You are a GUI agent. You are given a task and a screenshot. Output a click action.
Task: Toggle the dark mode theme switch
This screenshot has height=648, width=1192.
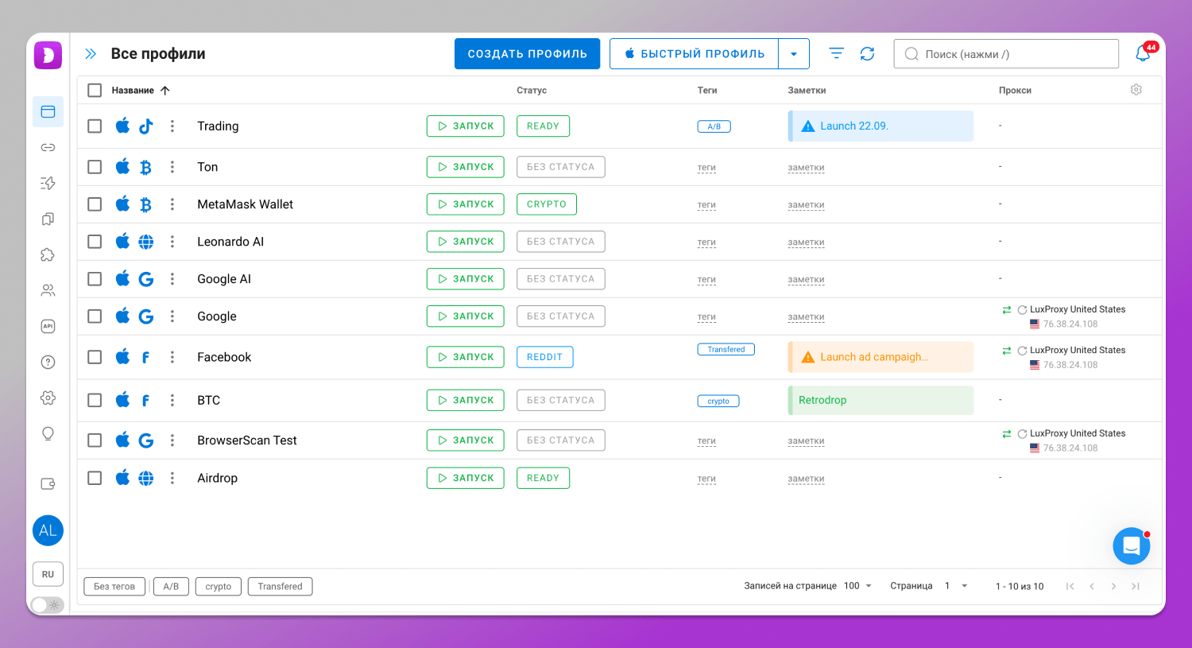pos(48,605)
